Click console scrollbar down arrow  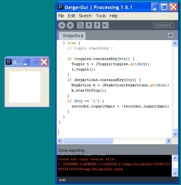(x=175, y=174)
